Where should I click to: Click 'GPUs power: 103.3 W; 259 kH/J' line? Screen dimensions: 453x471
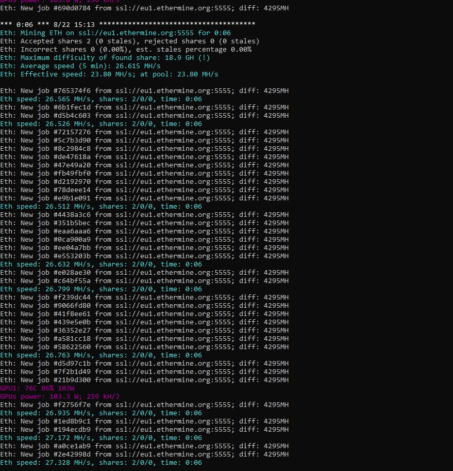click(60, 396)
